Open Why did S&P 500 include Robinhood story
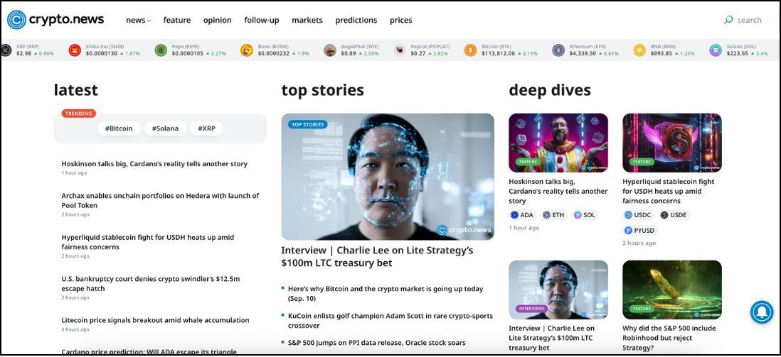 point(669,338)
